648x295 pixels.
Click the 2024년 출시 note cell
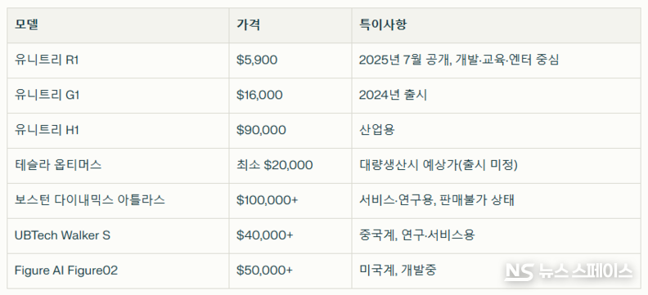click(x=497, y=96)
